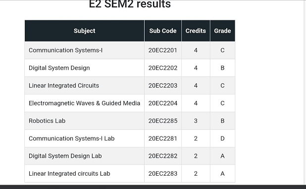This screenshot has width=306, height=189.
Task: Click the grade D cell
Action: click(x=222, y=139)
